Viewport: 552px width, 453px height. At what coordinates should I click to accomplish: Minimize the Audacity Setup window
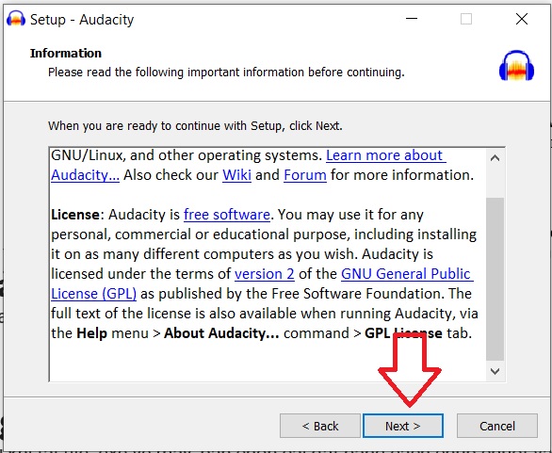click(412, 19)
